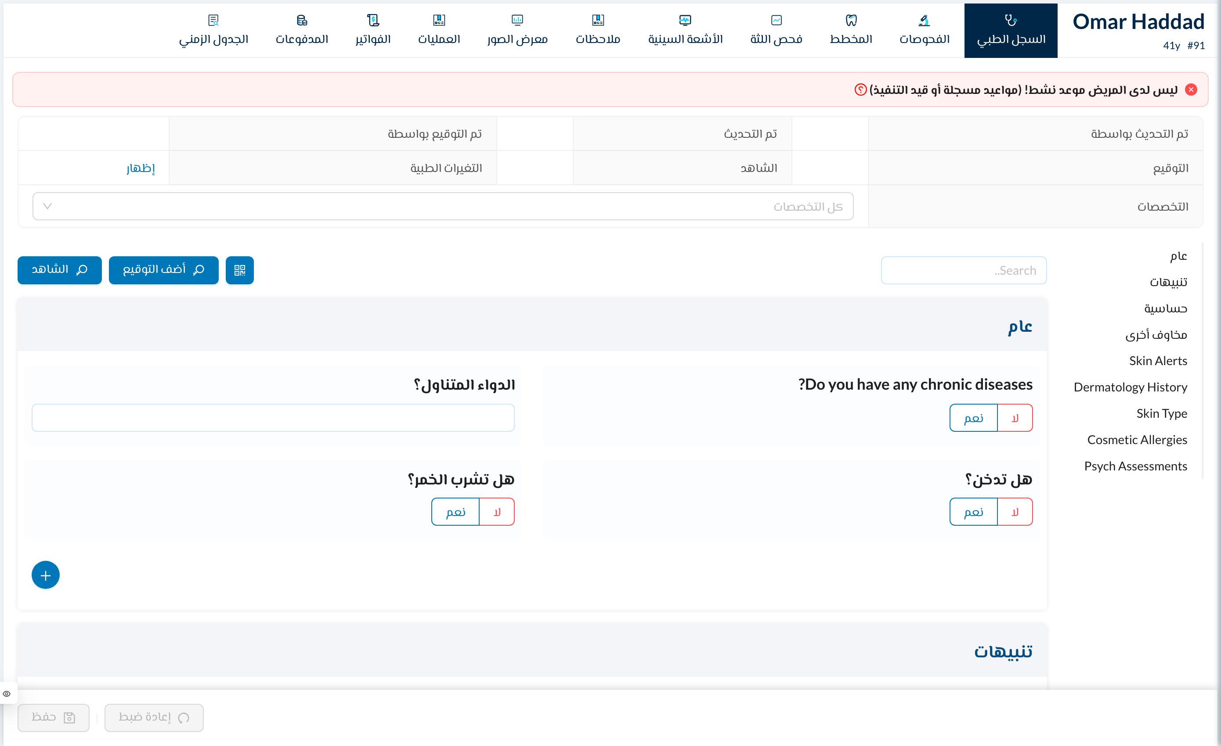Open the المخطط dental chart tab

851,31
